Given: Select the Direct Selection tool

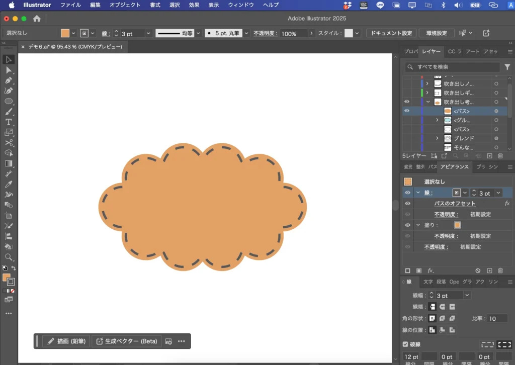Looking at the screenshot, I should coord(9,70).
